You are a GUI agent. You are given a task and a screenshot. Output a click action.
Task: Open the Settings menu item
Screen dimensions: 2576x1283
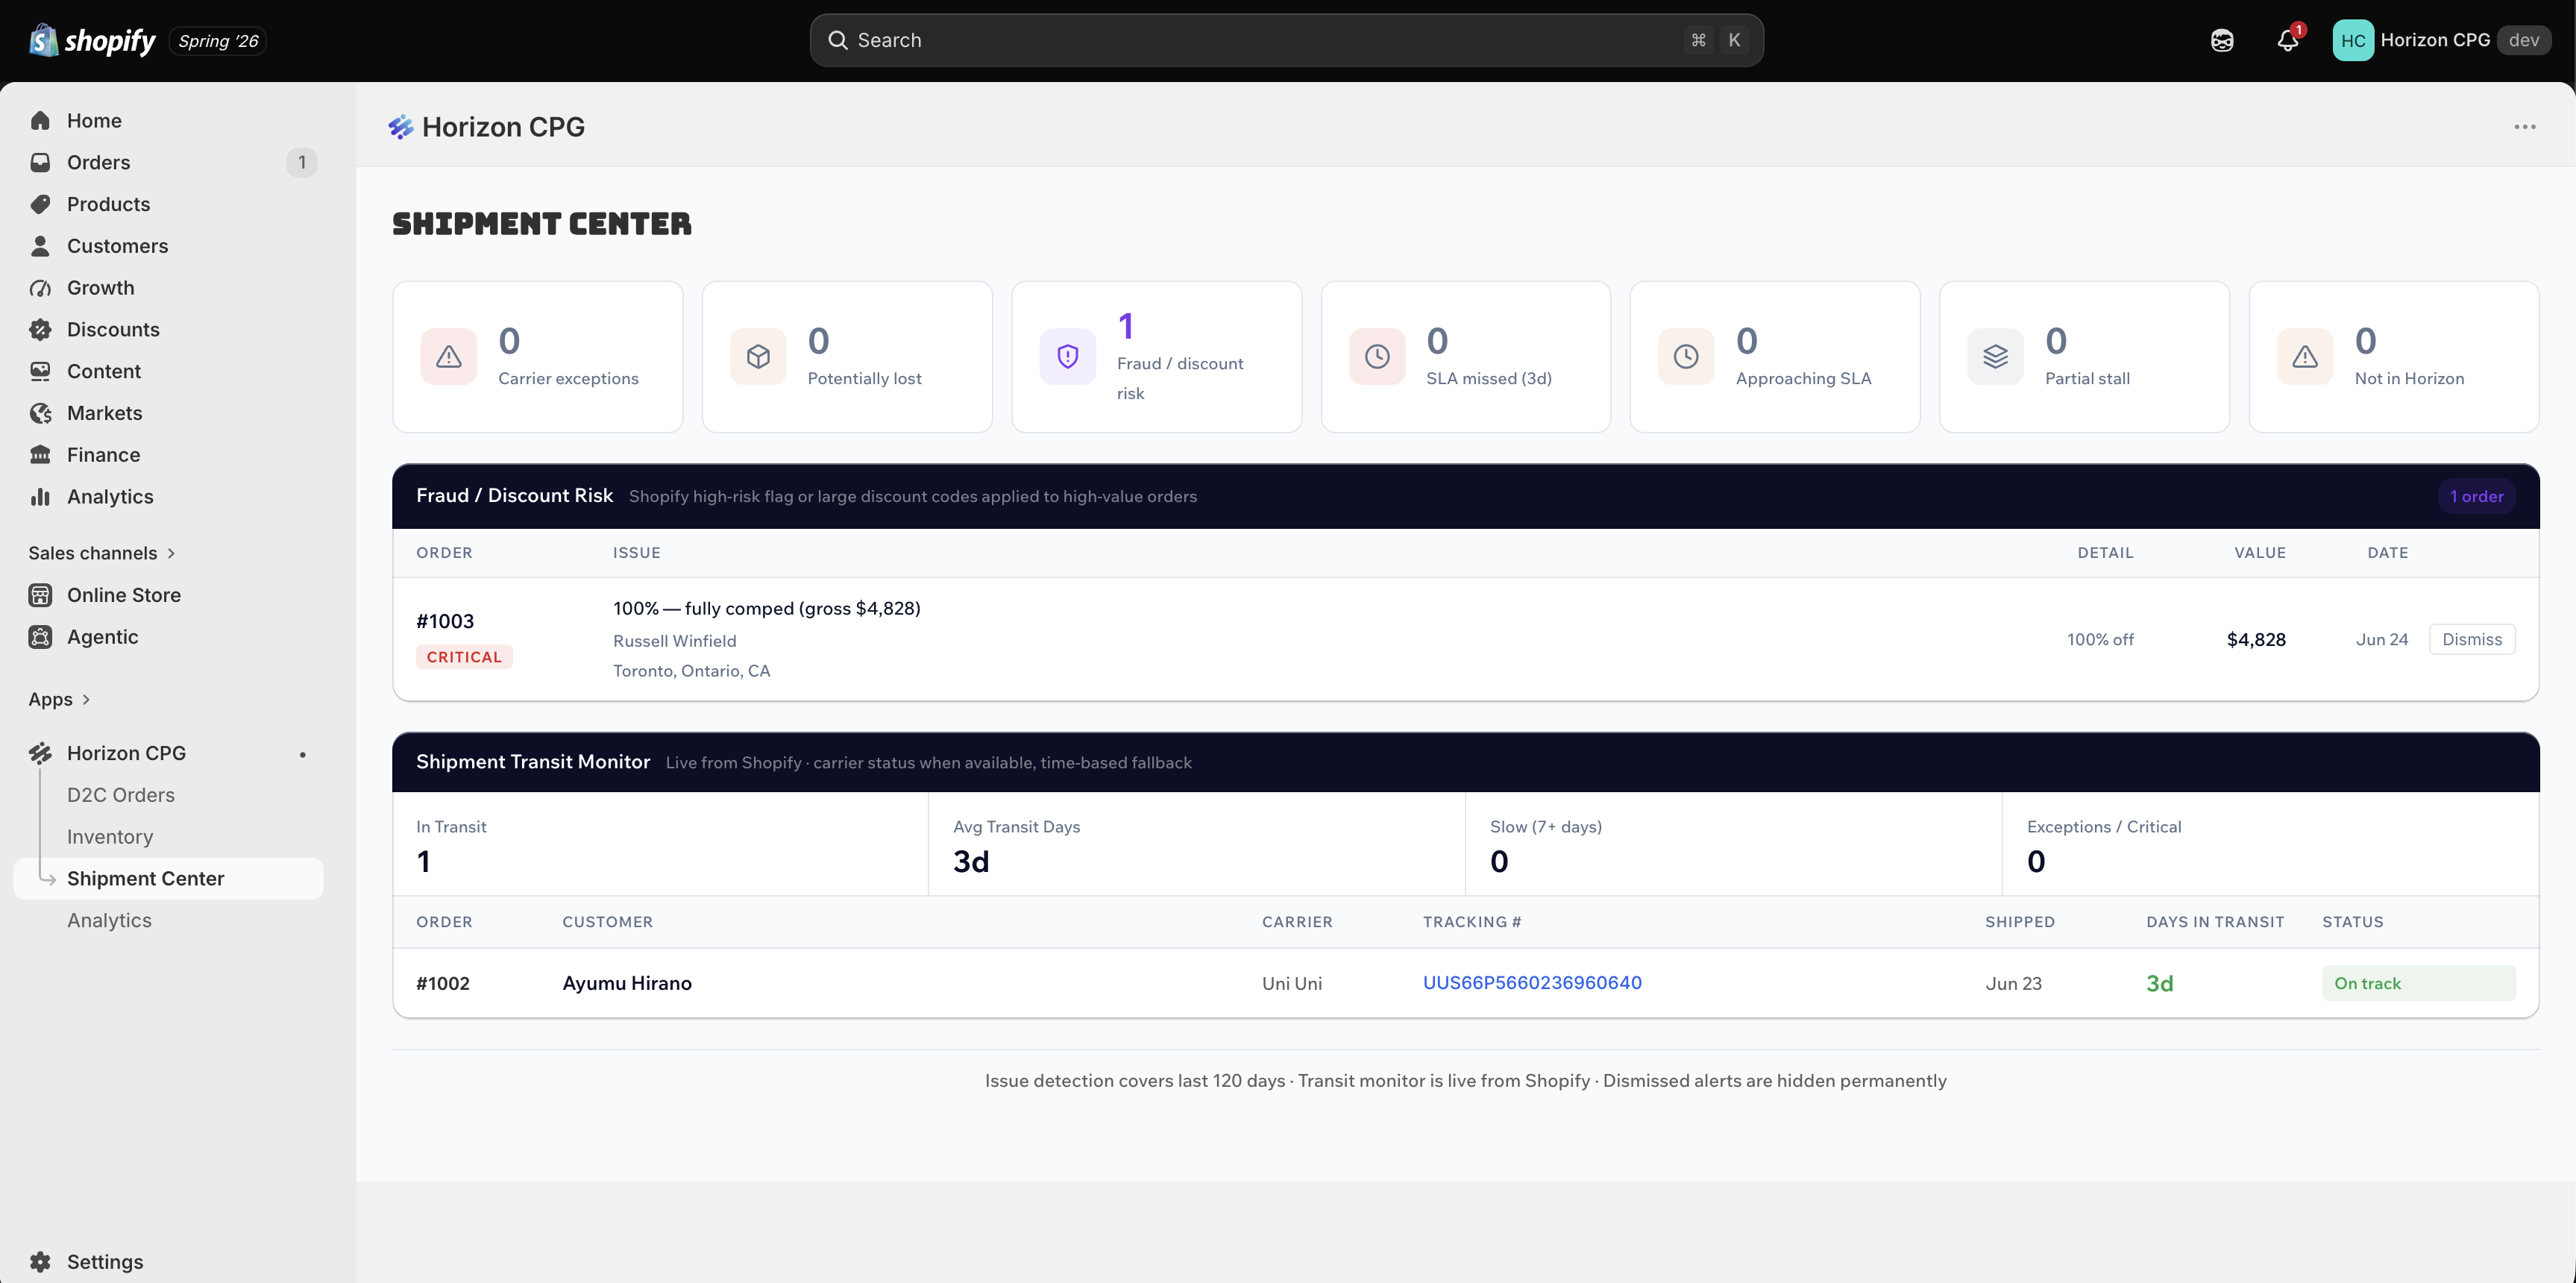168,1262
